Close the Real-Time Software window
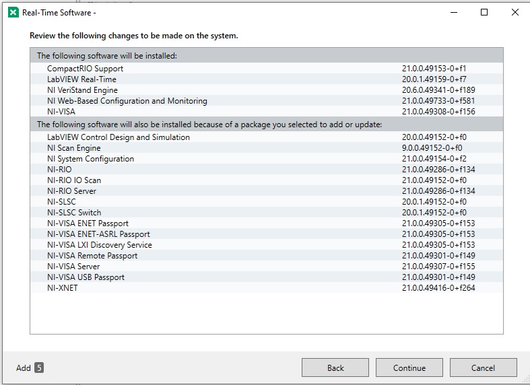530x385 pixels. click(515, 12)
